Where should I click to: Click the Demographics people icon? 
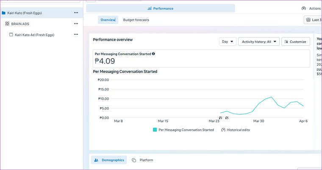pos(96,160)
